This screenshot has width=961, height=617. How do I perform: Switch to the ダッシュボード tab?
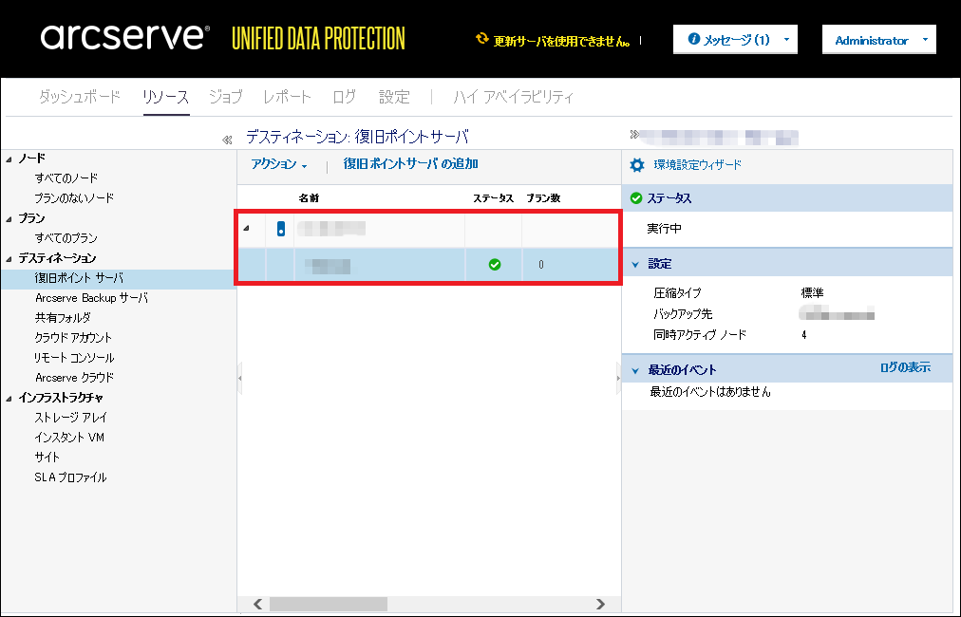80,97
